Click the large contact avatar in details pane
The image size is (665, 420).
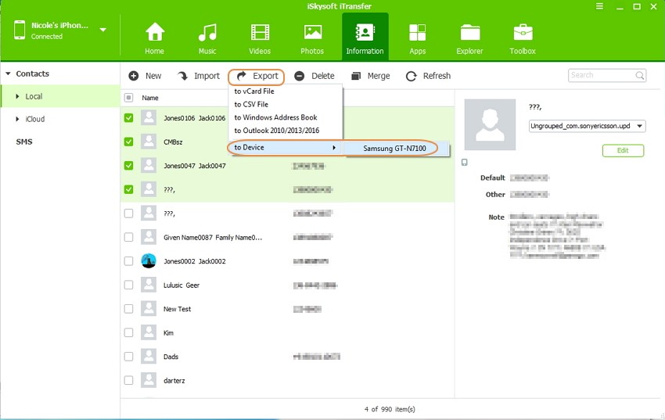(490, 124)
